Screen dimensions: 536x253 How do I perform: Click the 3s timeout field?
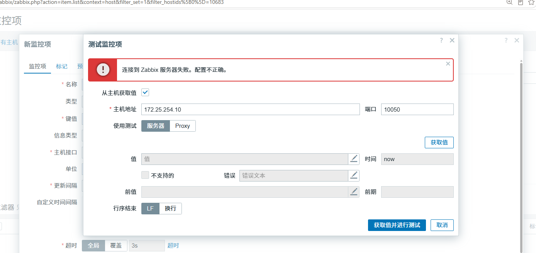[x=147, y=246]
